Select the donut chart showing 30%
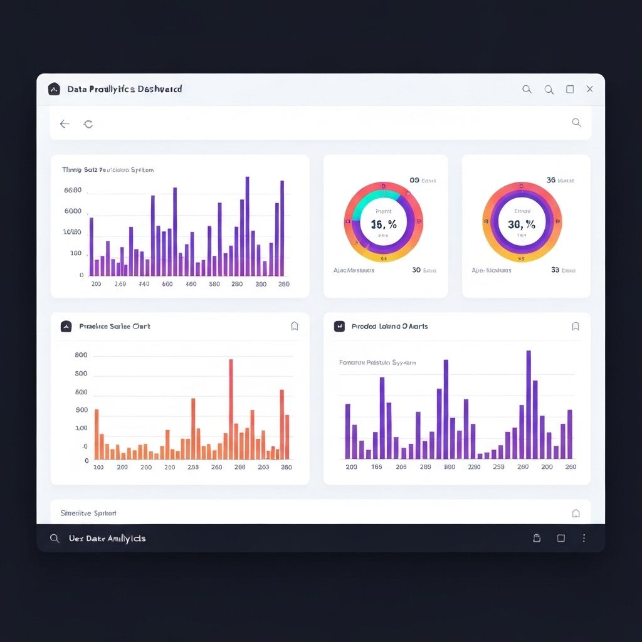 click(522, 222)
